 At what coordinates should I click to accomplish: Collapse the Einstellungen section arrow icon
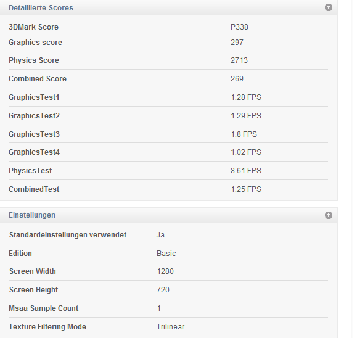click(x=328, y=215)
